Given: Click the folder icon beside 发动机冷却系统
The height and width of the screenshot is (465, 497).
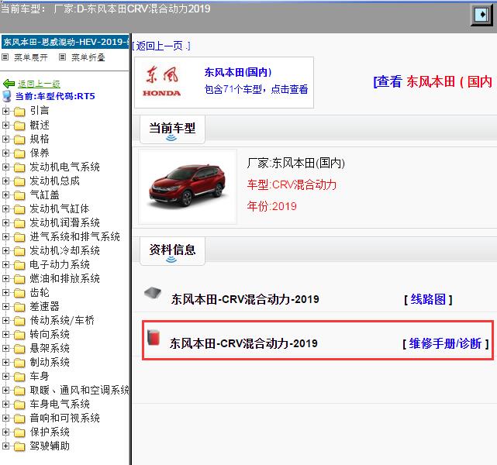Looking at the screenshot, I should [x=19, y=251].
